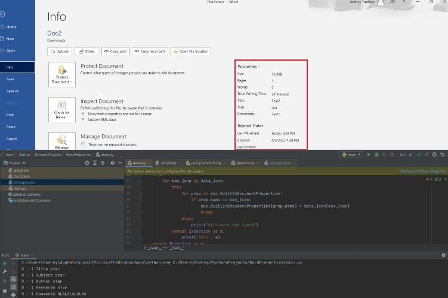Image resolution: width=448 pixels, height=298 pixels.
Task: Hide the Project panel with minus icon
Action: tap(121, 163)
